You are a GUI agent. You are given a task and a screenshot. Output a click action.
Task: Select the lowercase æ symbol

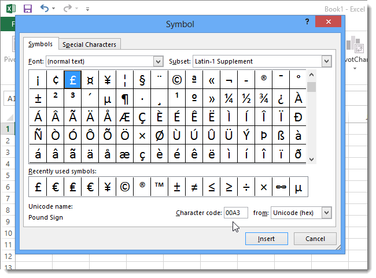[125, 154]
